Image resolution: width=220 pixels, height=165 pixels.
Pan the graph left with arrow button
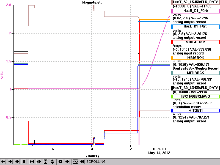[x=3, y=162]
